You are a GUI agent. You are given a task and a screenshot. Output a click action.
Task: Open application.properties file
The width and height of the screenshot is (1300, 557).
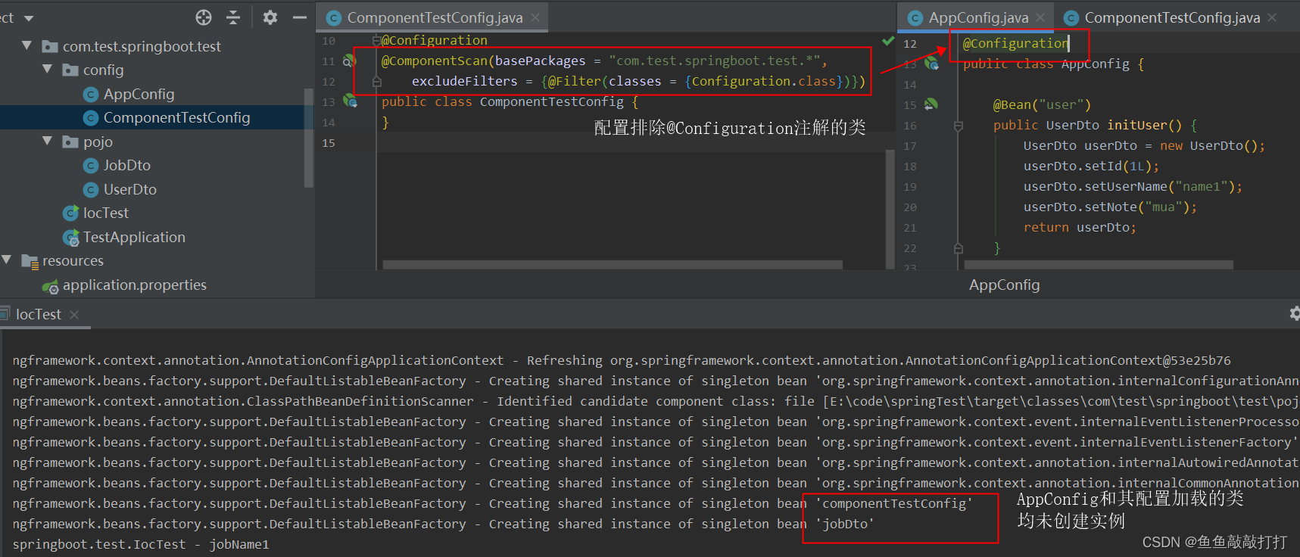[135, 285]
